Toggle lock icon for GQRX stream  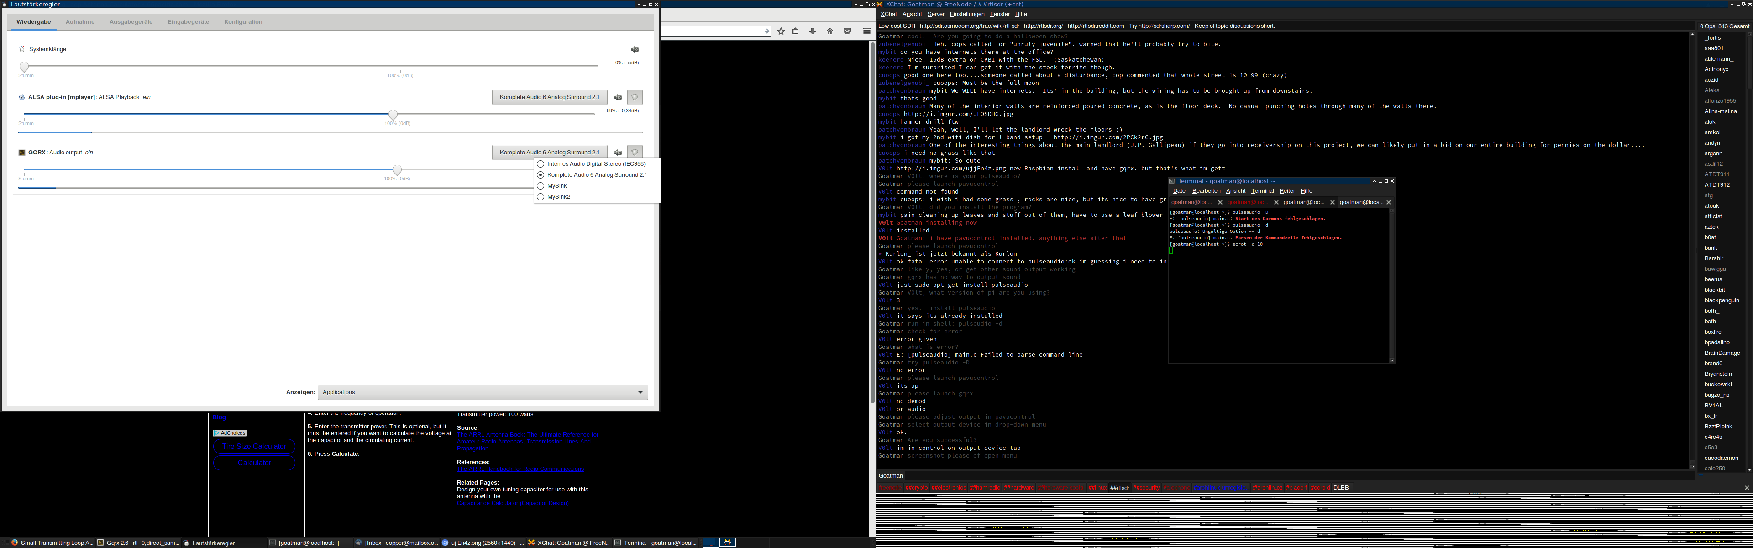pos(635,152)
